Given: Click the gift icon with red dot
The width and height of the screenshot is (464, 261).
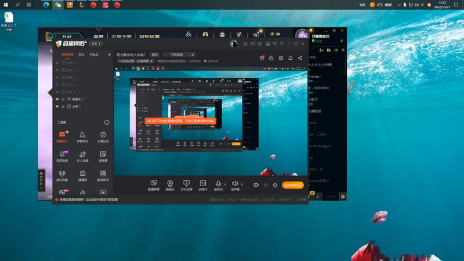Looking at the screenshot, I should (x=262, y=58).
